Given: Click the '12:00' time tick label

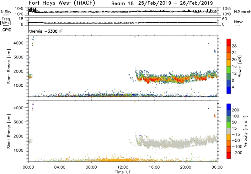Looking at the screenshot, I should [x=123, y=167].
